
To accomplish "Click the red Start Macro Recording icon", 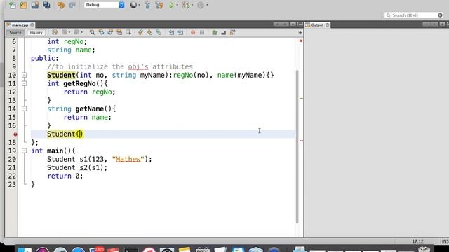I will coord(193,33).
